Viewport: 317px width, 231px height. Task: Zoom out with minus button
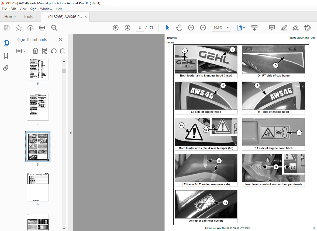click(x=191, y=28)
